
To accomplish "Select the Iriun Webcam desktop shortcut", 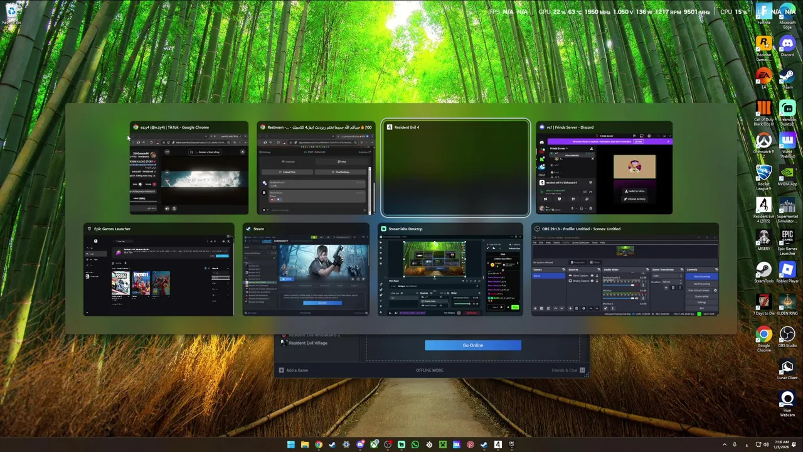I will coord(787,405).
